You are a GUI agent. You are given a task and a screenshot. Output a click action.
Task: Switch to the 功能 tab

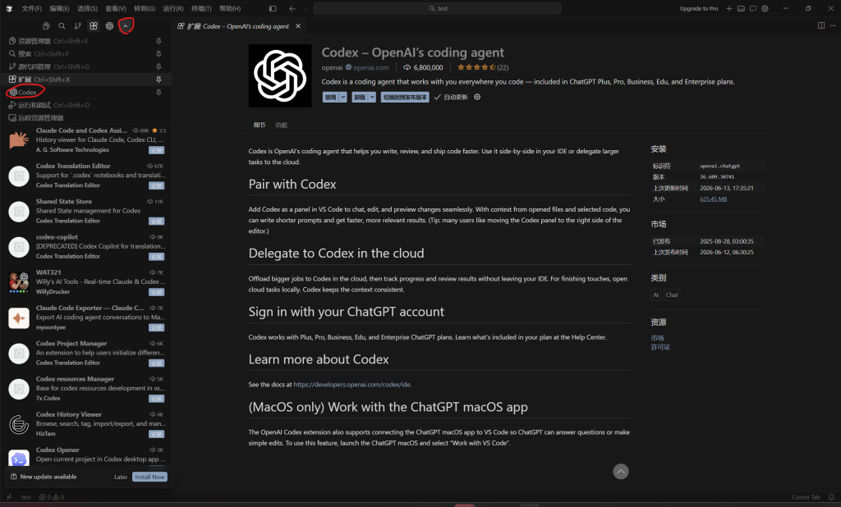click(x=281, y=125)
